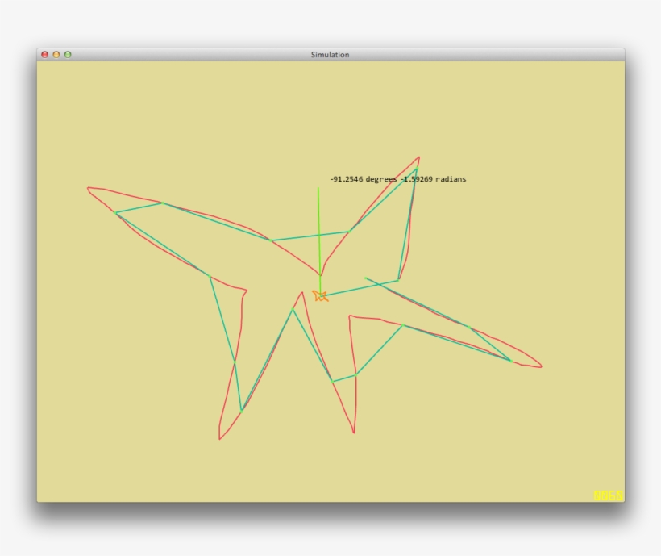Click the Simulation title bar text
This screenshot has height=556, width=661.
(329, 56)
